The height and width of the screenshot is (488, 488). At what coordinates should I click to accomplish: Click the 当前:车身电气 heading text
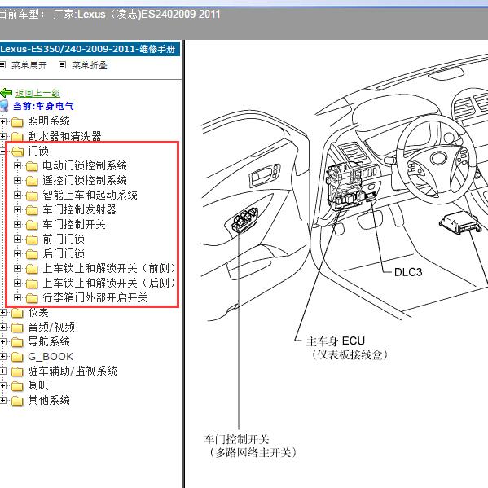[x=43, y=106]
